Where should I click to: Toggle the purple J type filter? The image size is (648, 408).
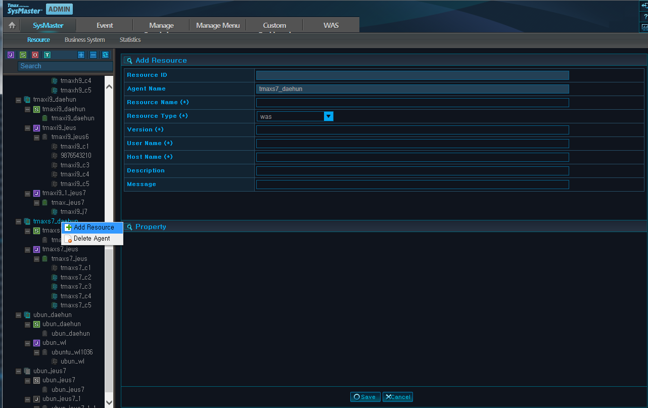click(11, 55)
